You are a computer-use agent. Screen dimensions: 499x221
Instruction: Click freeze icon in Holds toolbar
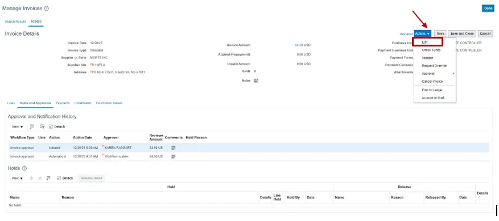click(48, 178)
